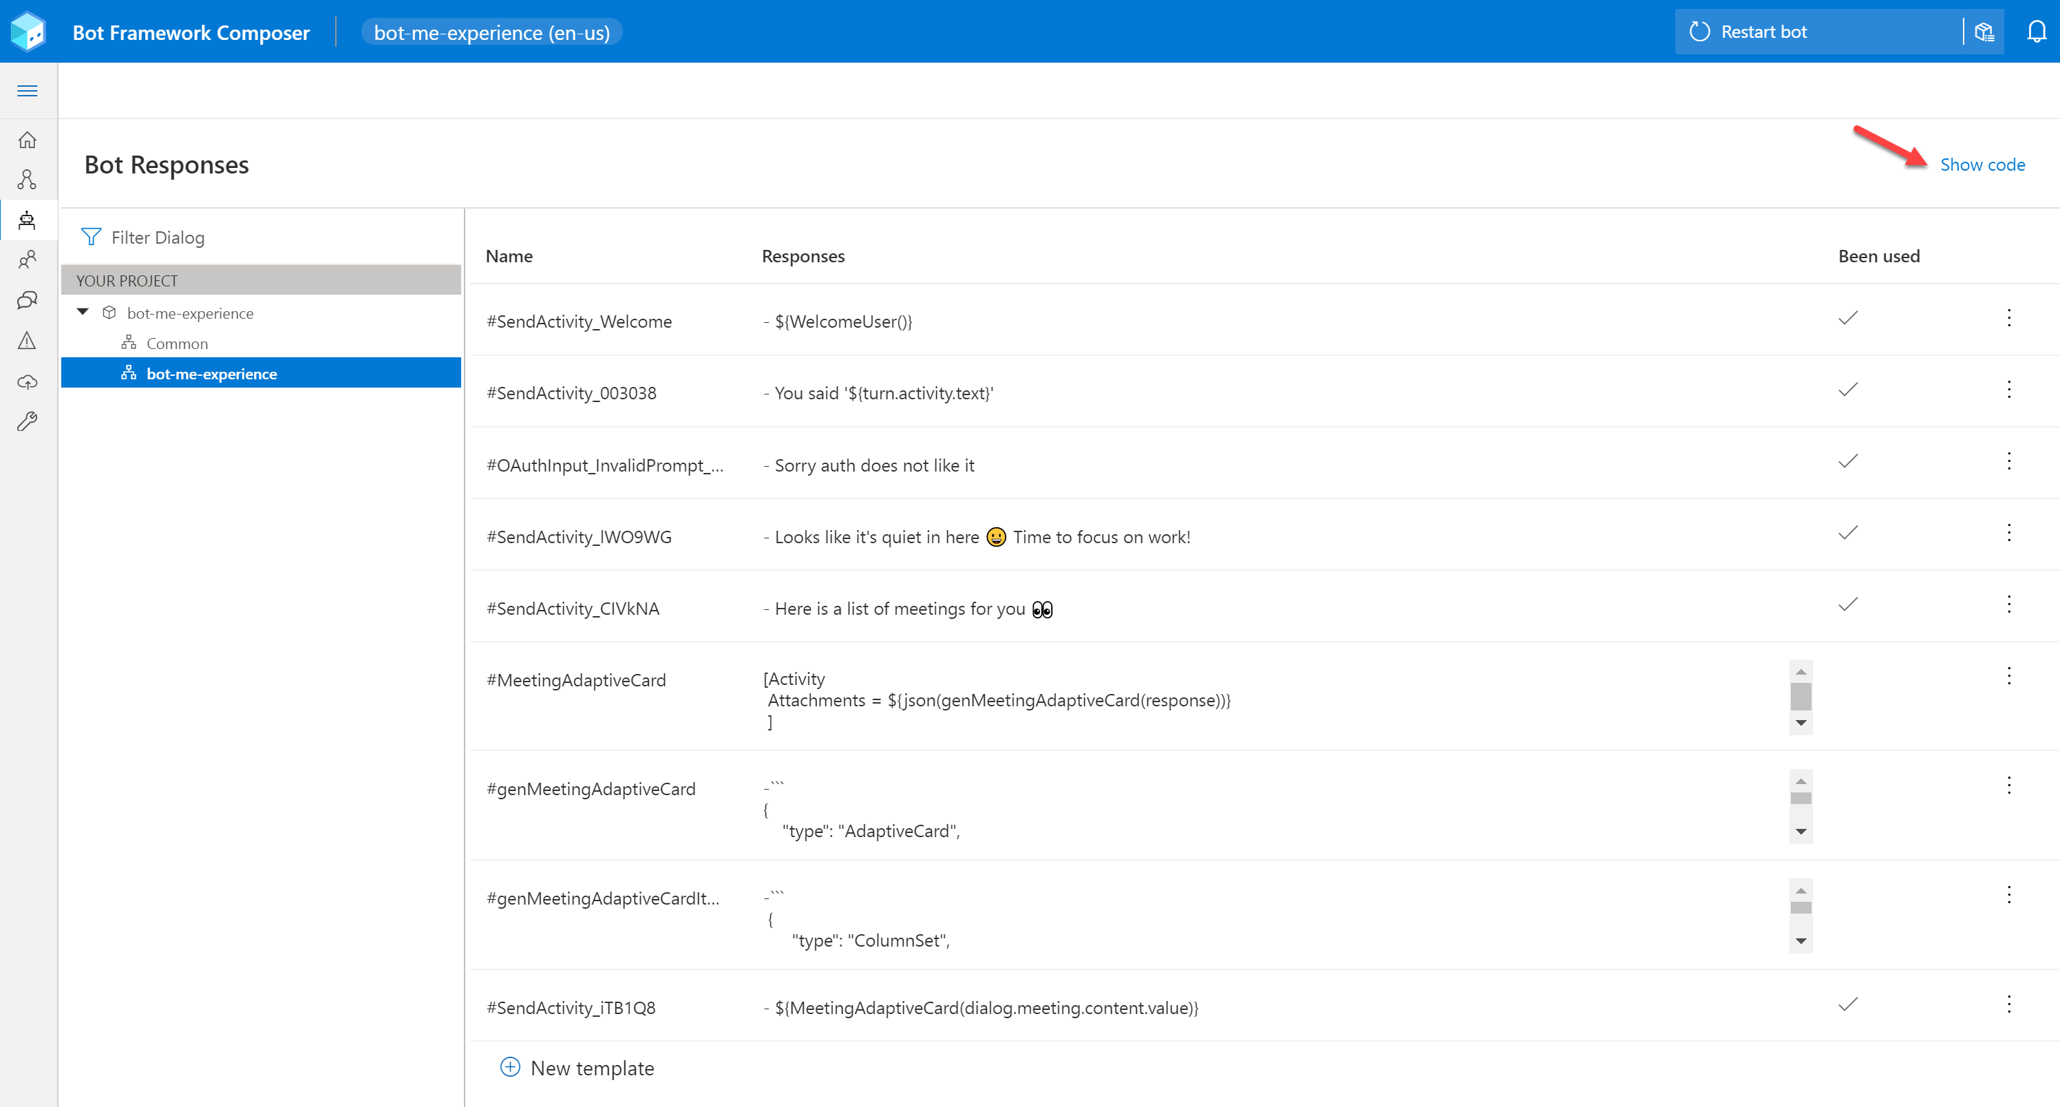
Task: Click the plus icon beside New template
Action: [510, 1066]
